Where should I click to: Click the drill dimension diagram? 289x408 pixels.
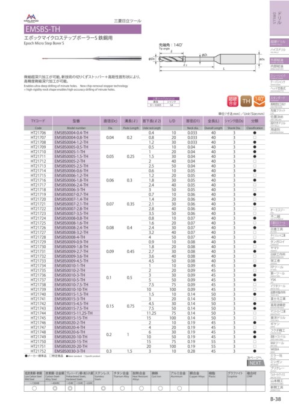coord(207,58)
